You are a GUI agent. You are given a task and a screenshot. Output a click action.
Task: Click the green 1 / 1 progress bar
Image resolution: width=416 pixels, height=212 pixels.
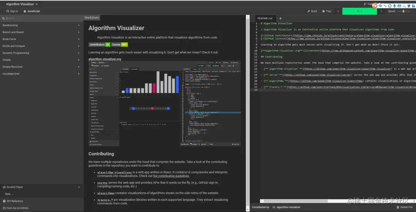point(359,11)
